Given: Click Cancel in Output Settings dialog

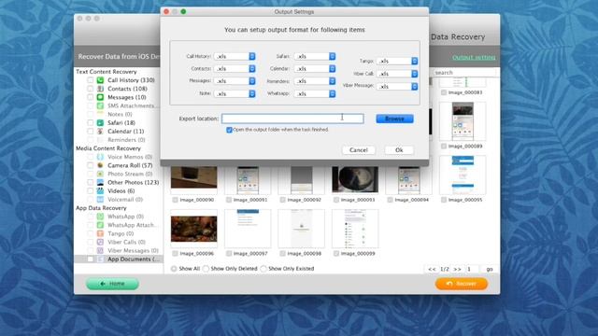Looking at the screenshot, I should (x=359, y=150).
